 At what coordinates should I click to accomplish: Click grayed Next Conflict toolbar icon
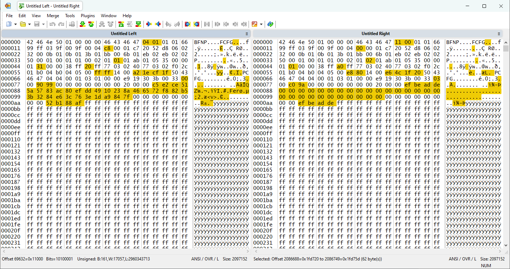[102, 24]
